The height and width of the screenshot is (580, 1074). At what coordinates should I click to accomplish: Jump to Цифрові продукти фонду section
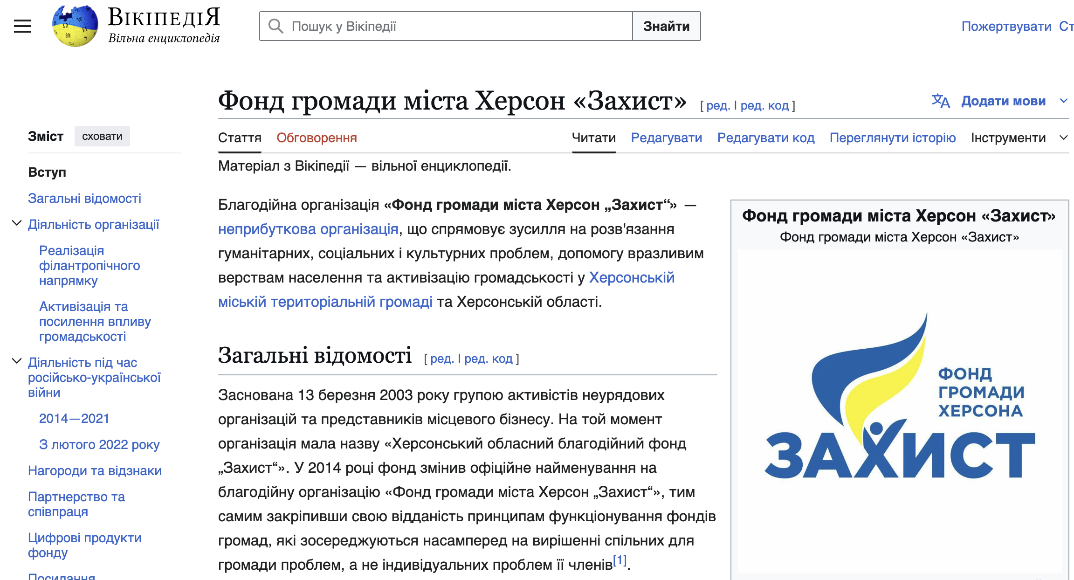[x=85, y=545]
